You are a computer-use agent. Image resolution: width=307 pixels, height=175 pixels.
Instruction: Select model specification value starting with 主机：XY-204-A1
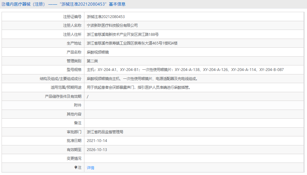coord(185,70)
